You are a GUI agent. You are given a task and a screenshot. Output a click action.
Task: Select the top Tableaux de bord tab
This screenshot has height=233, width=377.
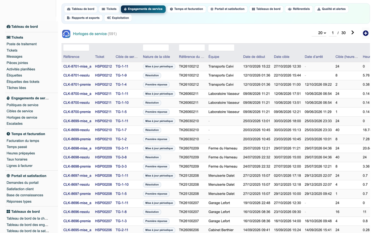click(x=266, y=9)
